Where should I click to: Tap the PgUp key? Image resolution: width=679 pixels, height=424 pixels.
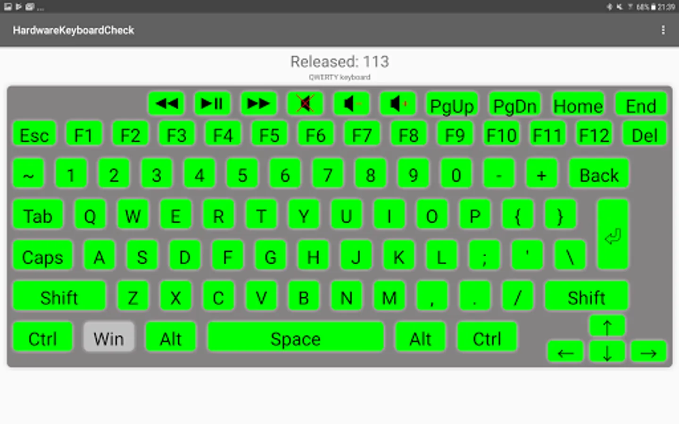click(452, 104)
